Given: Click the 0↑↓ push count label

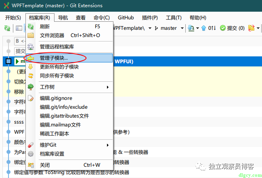Looking at the screenshot, I should click(x=212, y=28).
